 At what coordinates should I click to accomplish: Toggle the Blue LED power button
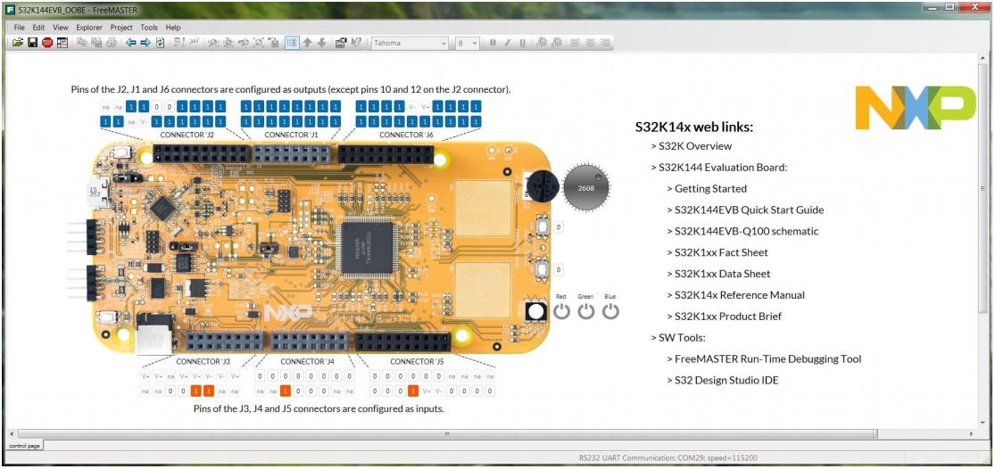click(610, 311)
